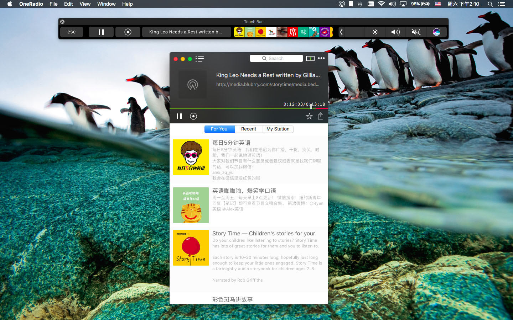
Task: Open the OneRadio application menu
Action: (x=31, y=4)
